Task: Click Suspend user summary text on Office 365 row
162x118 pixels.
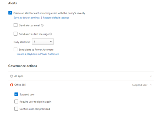Action: pos(140,85)
